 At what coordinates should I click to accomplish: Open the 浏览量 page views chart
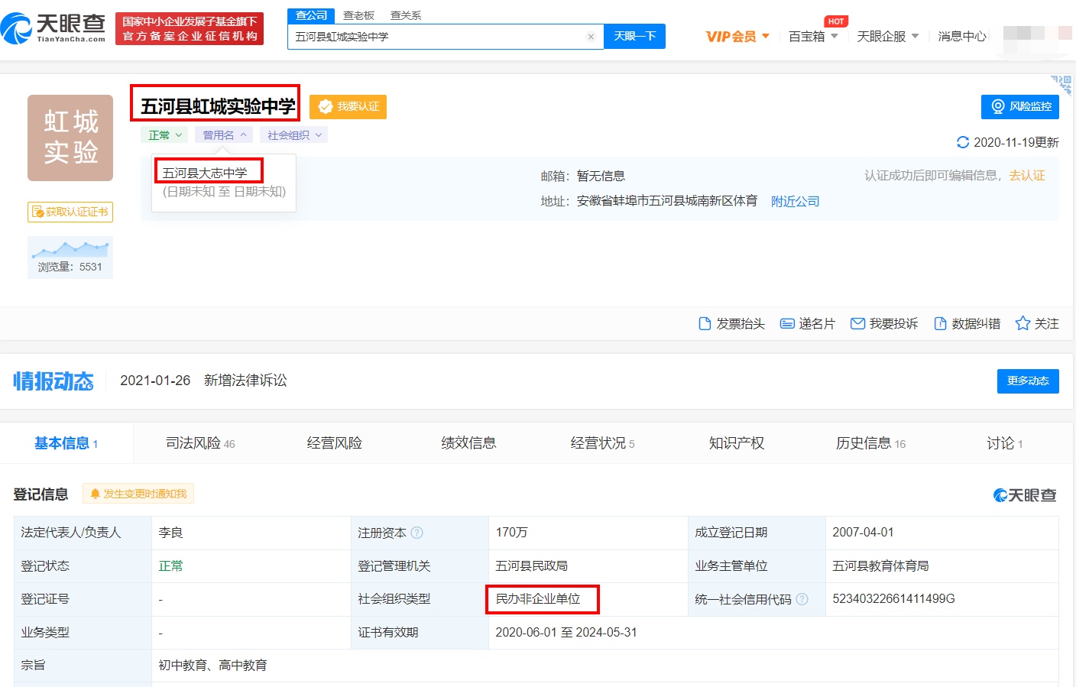pyautogui.click(x=70, y=258)
